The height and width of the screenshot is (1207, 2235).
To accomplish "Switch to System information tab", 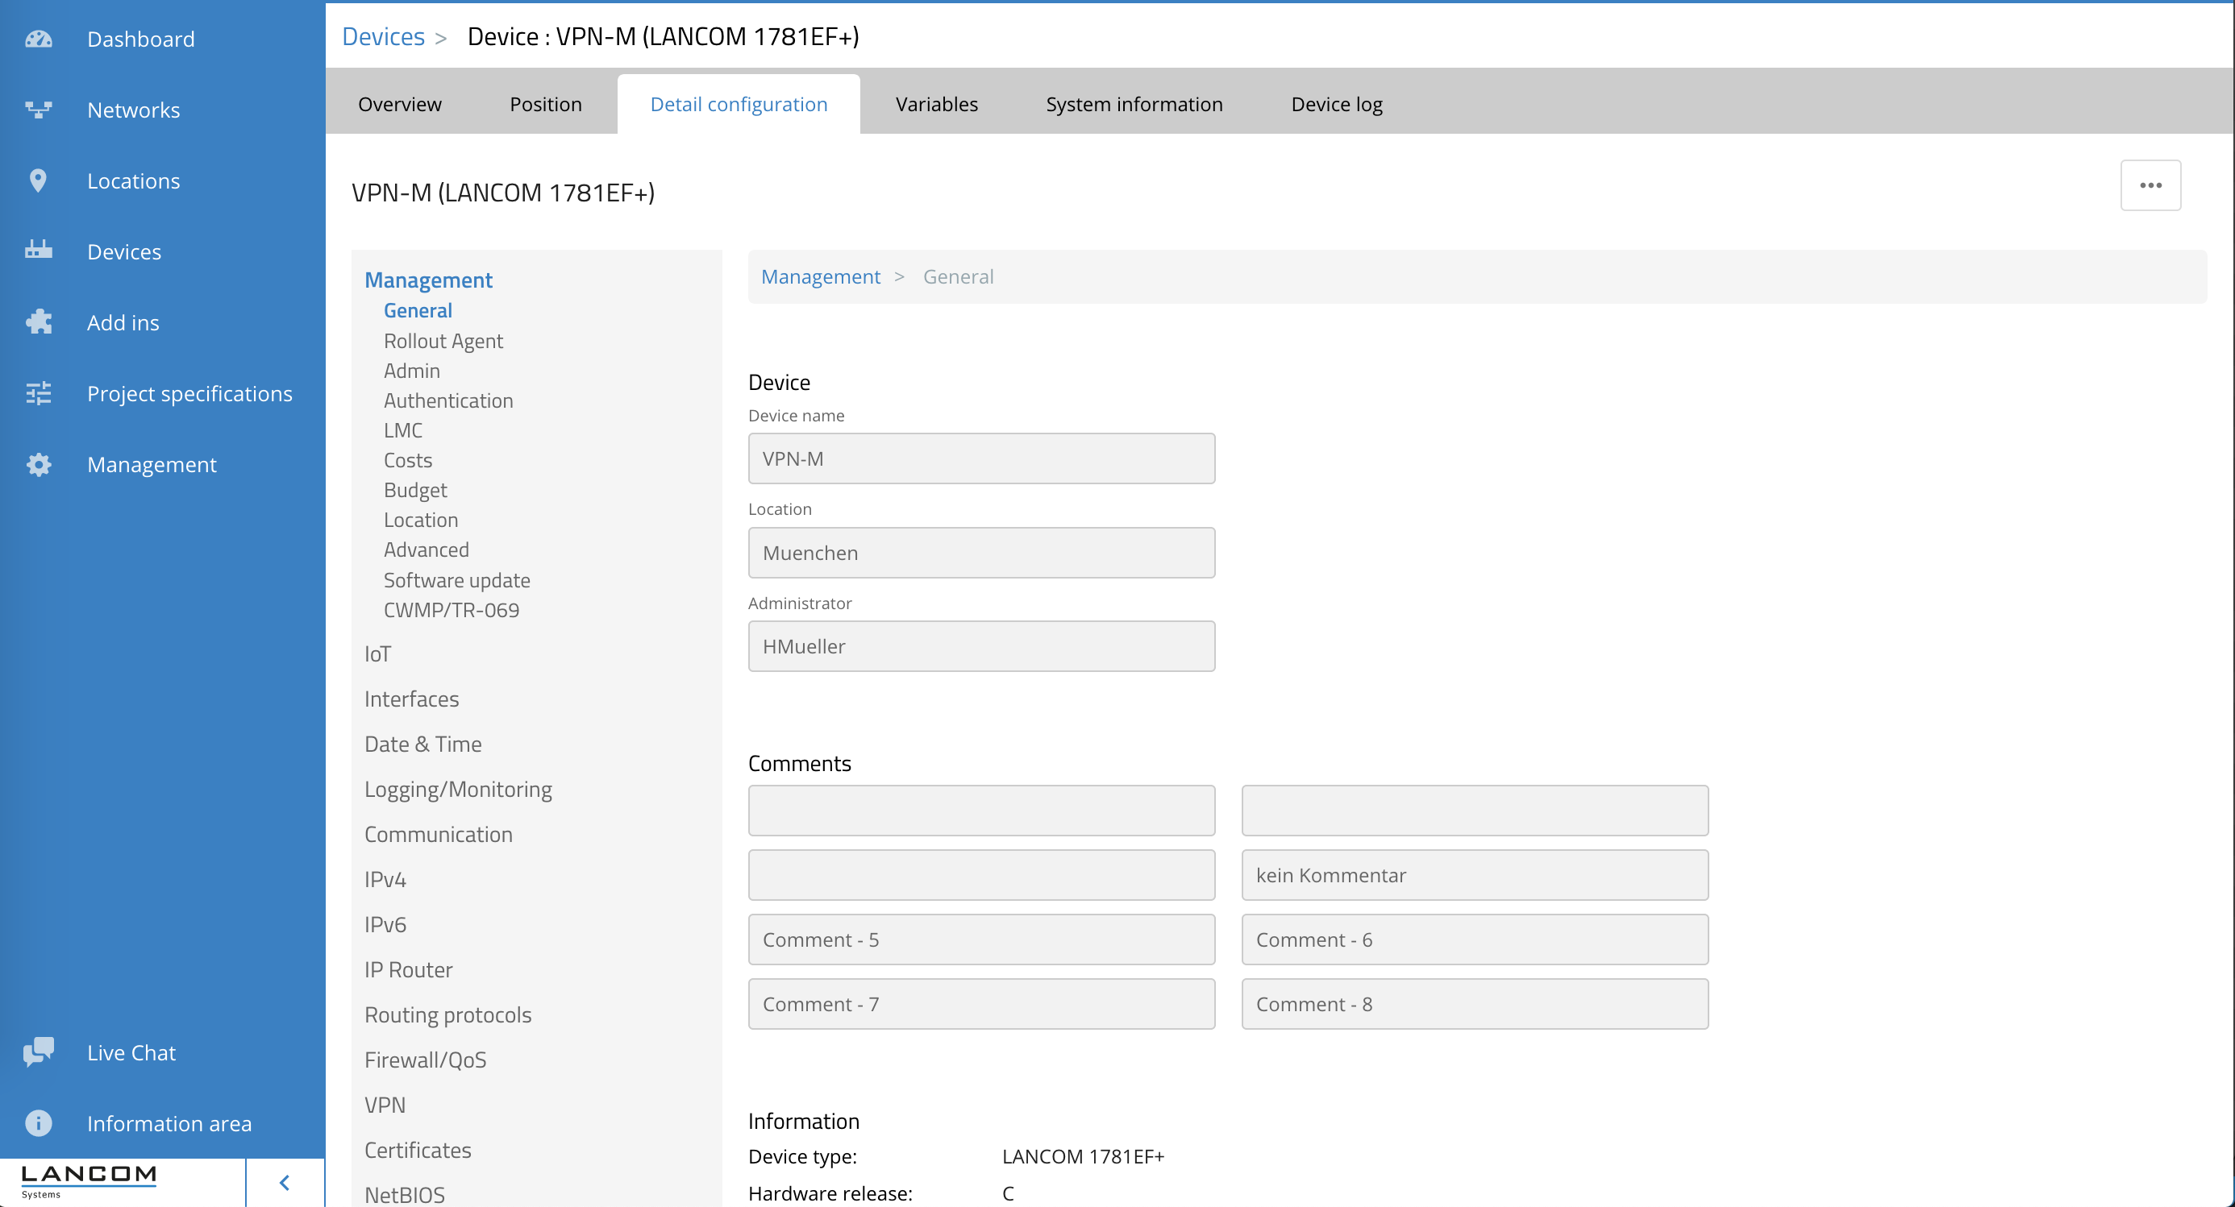I will pos(1134,104).
